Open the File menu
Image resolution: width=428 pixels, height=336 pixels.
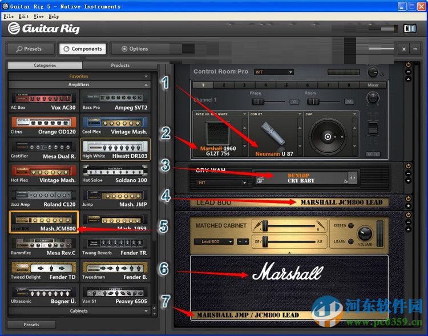[x=9, y=17]
